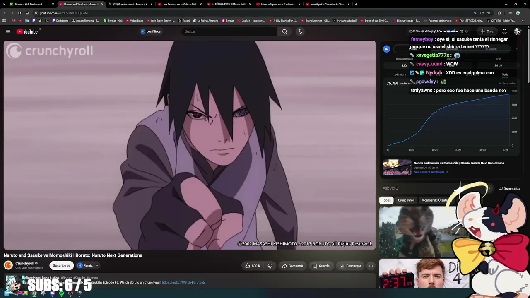Click the Crunchyroll channel avatar
530x298 pixels.
pos(8,265)
